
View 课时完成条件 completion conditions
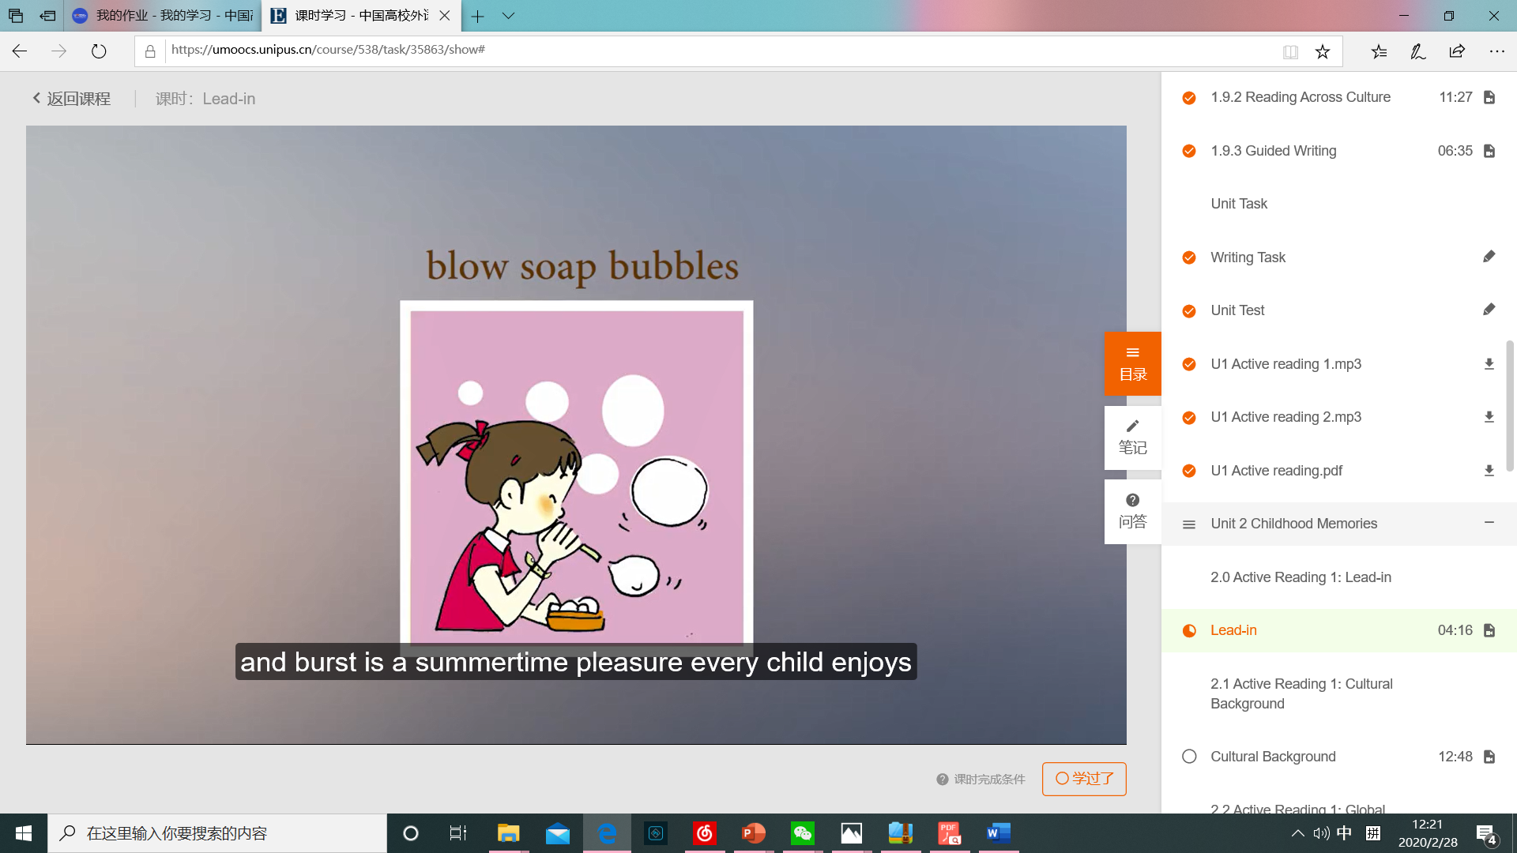tap(981, 780)
